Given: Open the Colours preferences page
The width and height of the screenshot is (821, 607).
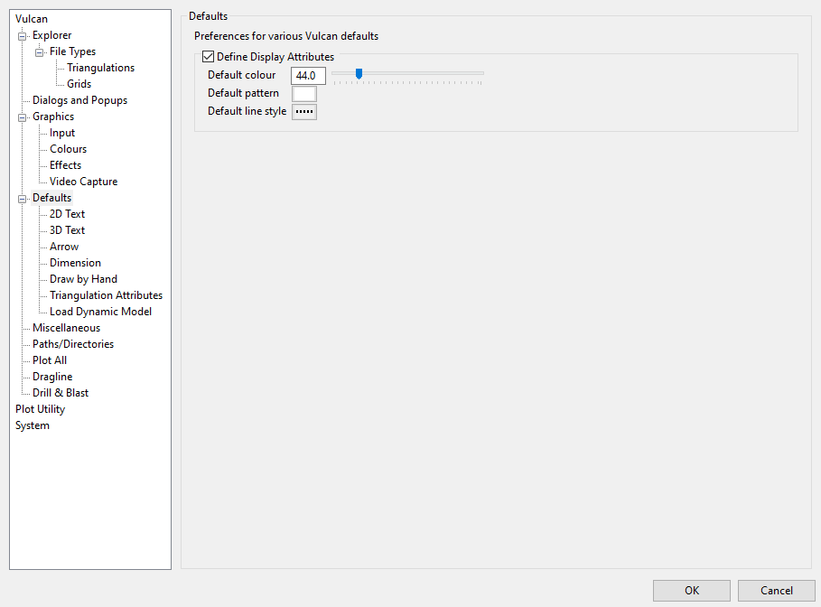Looking at the screenshot, I should click(68, 149).
